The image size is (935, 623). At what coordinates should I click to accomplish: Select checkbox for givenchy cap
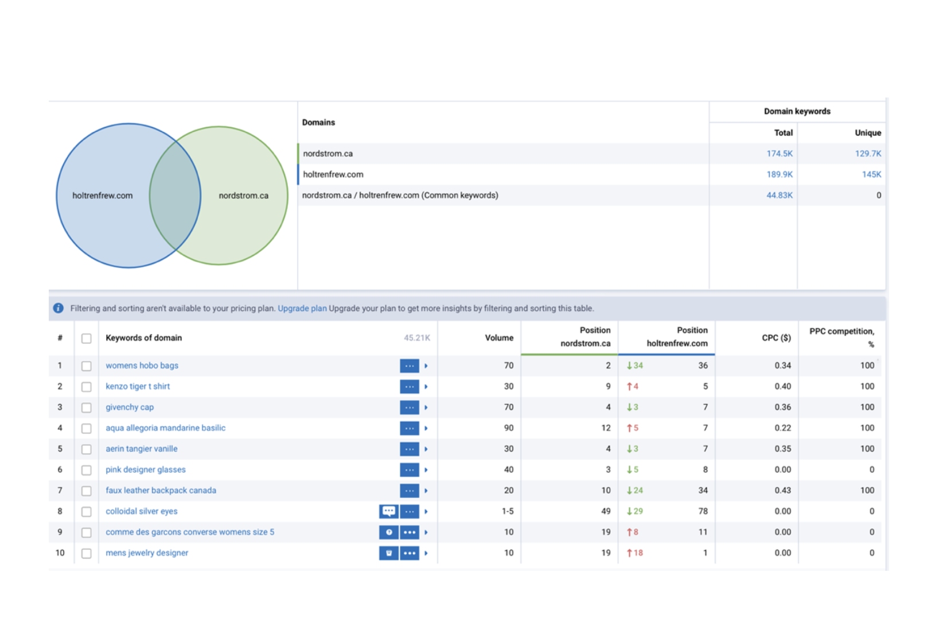pos(86,408)
